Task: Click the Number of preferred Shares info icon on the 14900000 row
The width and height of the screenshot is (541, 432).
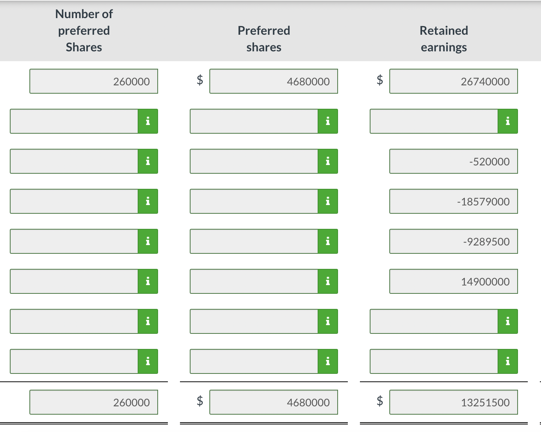Action: point(148,281)
